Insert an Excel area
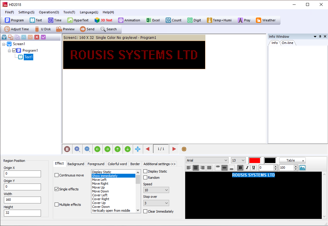The width and height of the screenshot is (328, 226). pyautogui.click(x=153, y=20)
